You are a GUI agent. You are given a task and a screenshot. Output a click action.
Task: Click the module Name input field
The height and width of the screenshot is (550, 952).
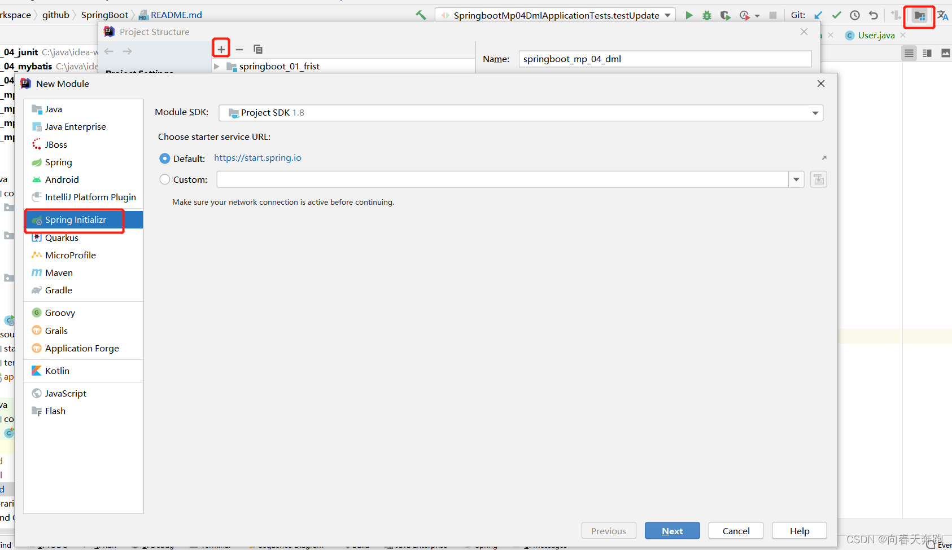[665, 59]
